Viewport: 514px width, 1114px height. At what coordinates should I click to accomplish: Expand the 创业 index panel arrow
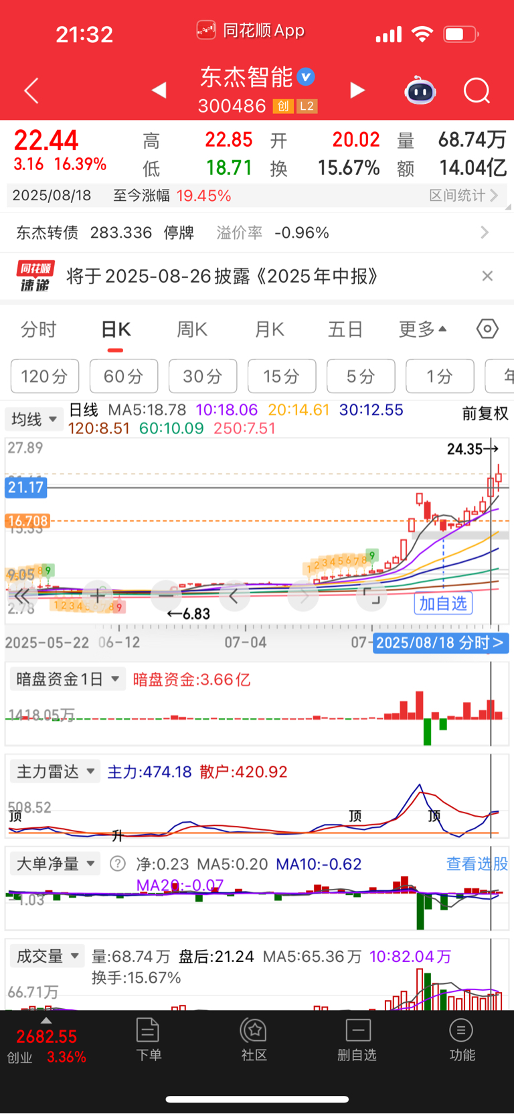46,1020
